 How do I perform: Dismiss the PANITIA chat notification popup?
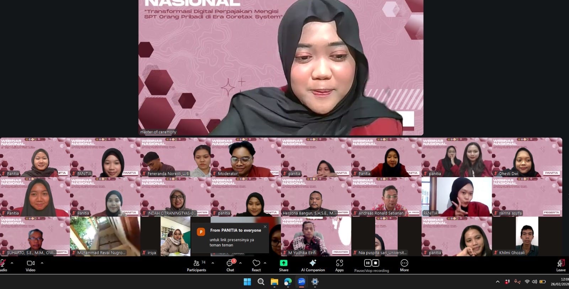265,227
